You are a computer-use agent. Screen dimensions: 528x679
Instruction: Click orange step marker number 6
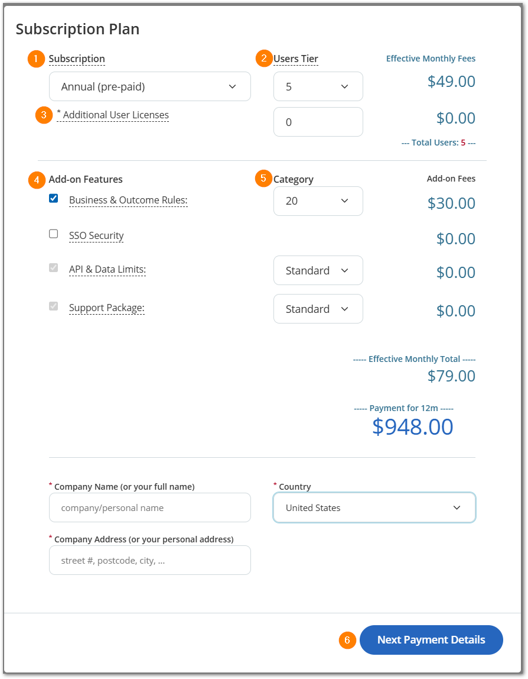347,640
